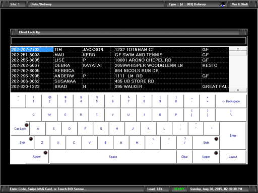Click the list scroll up arrow
Viewport: 258px width, 193px height.
[238, 49]
